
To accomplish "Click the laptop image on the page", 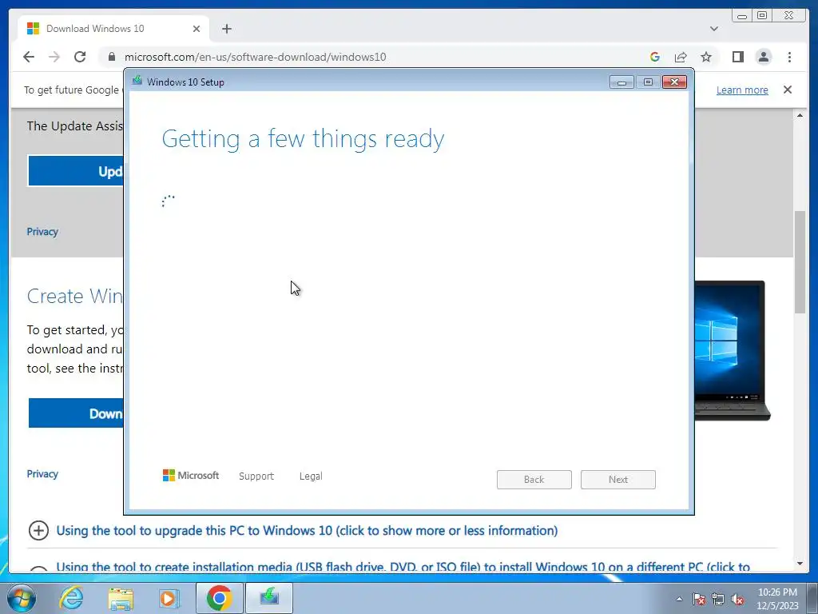I will point(732,350).
